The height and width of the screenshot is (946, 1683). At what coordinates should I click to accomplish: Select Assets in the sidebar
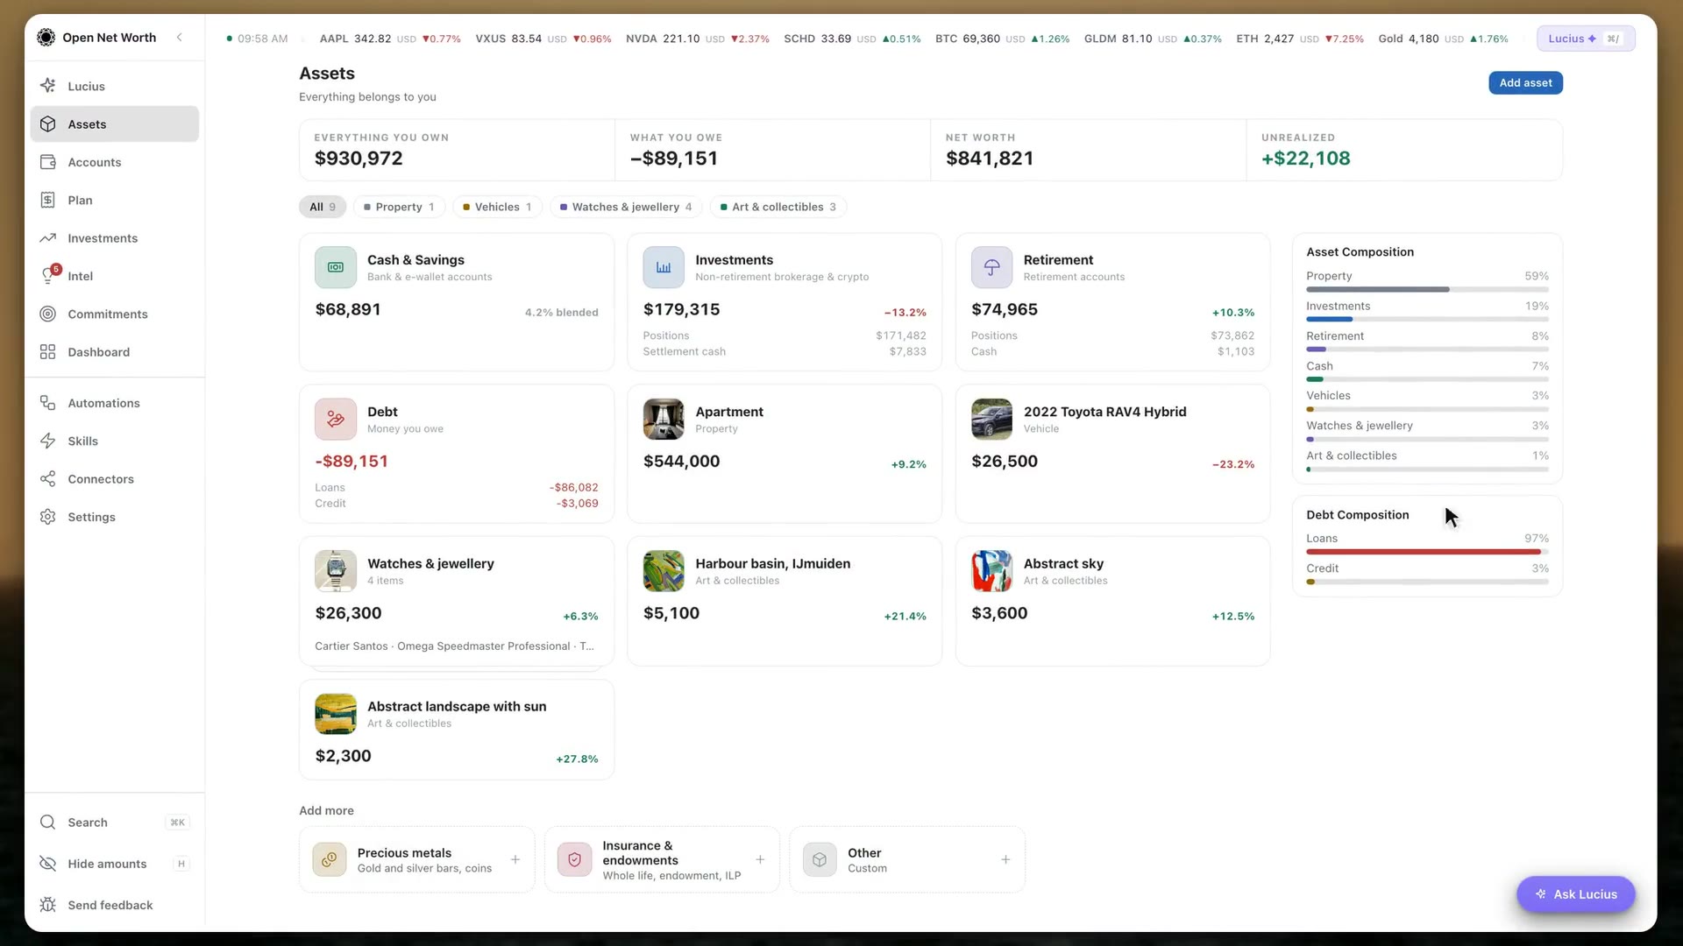[x=114, y=124]
